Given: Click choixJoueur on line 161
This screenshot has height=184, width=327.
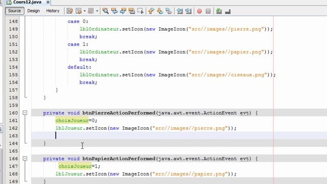Looking at the screenshot, I should click(x=72, y=121).
